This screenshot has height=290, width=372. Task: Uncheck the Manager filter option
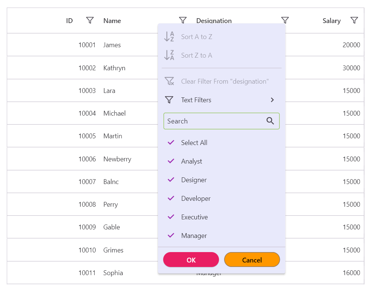pos(171,235)
